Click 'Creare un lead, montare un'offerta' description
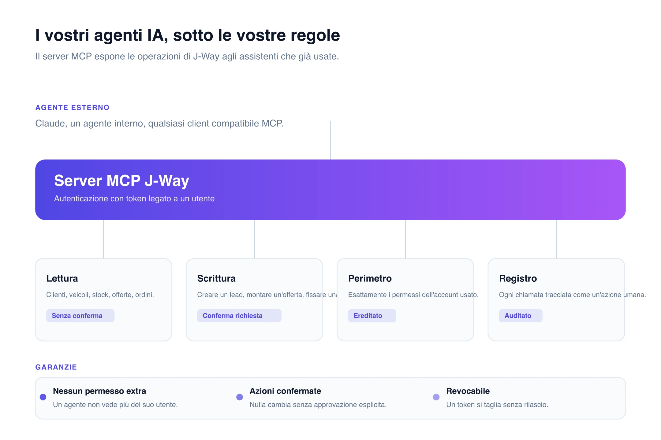This screenshot has width=661, height=440. [x=267, y=295]
